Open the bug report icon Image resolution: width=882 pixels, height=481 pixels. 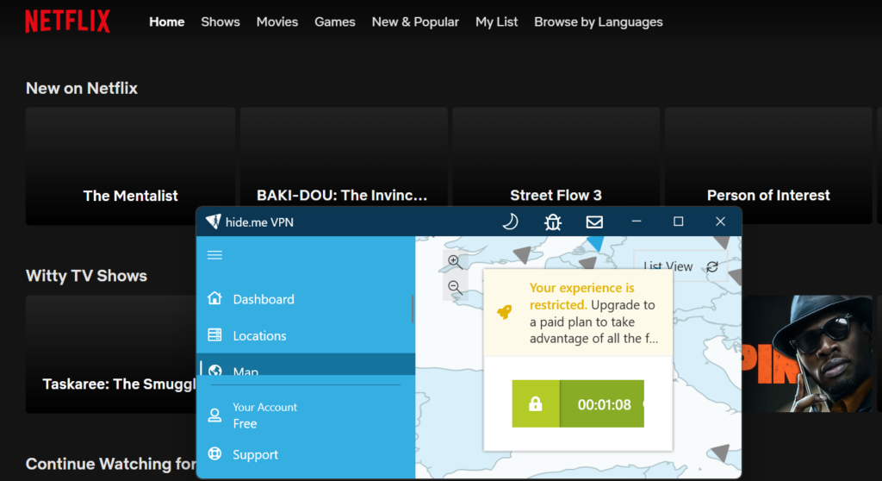(x=552, y=222)
